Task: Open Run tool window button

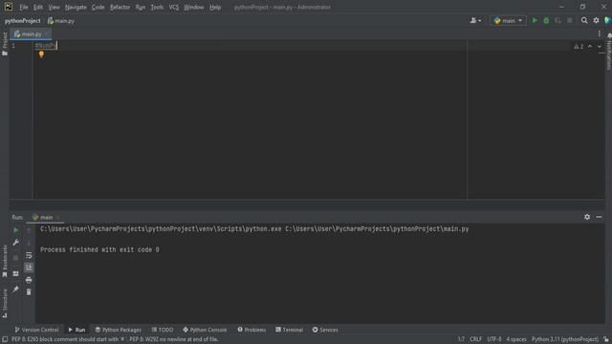Action: click(x=76, y=330)
